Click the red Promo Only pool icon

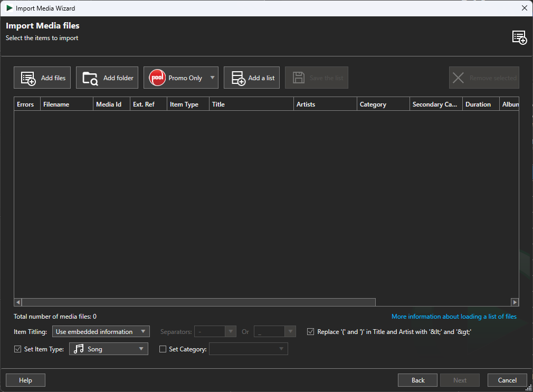pos(157,78)
